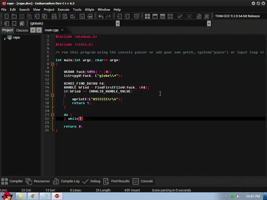Open the Tools menu
The width and height of the screenshot is (267, 200).
click(x=77, y=10)
